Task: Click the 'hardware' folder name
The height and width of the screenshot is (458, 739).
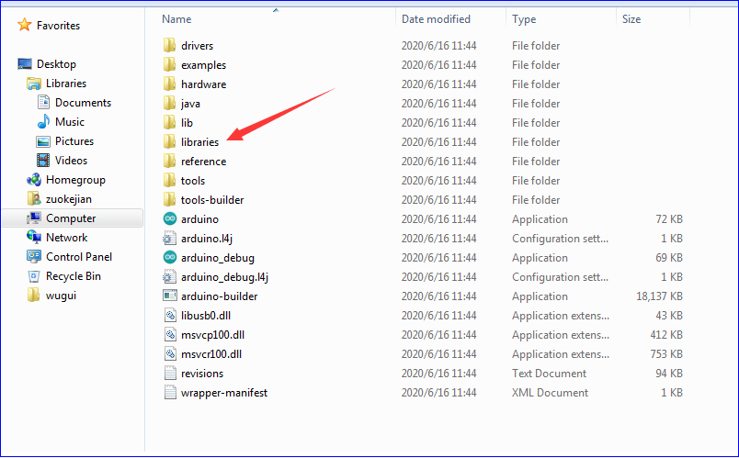Action: point(203,84)
